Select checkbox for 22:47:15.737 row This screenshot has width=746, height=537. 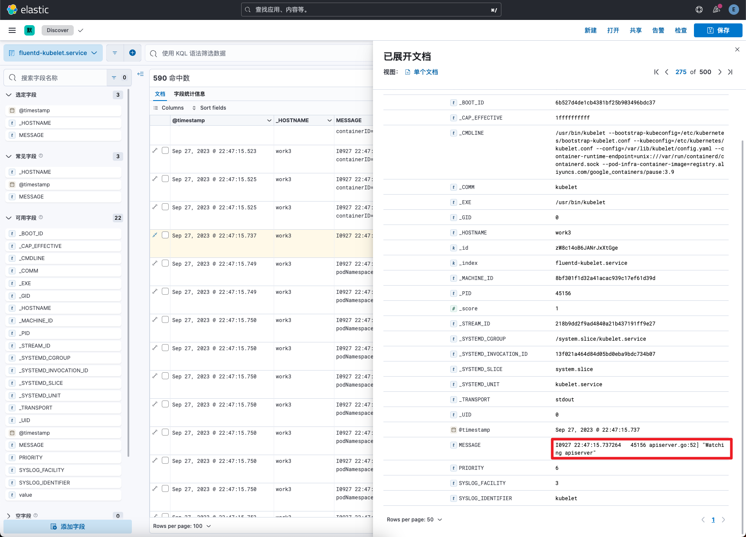pyautogui.click(x=165, y=235)
